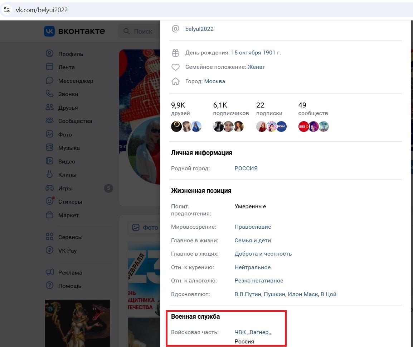The image size is (413, 347).
Task: Click the Военная служба heading
Action: pyautogui.click(x=195, y=317)
